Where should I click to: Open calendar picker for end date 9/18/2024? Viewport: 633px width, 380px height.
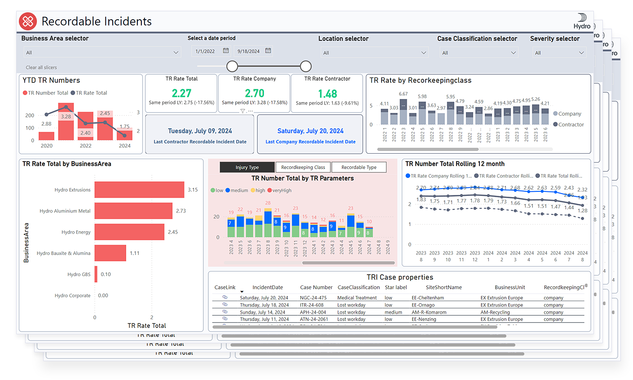coord(268,51)
